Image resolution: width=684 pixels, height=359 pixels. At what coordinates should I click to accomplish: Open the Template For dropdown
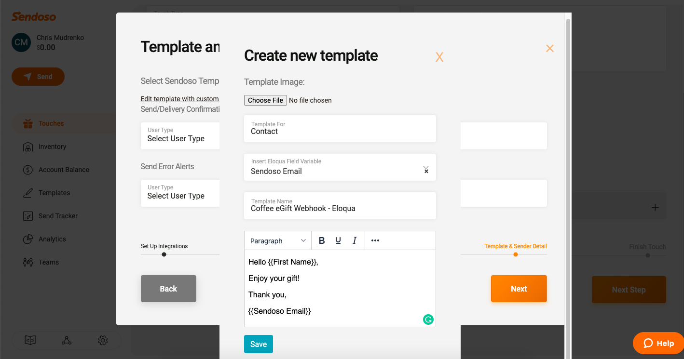pos(340,129)
